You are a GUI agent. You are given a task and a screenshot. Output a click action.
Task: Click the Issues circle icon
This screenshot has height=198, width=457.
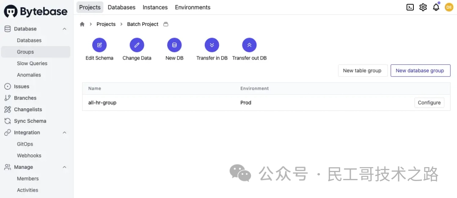8,86
